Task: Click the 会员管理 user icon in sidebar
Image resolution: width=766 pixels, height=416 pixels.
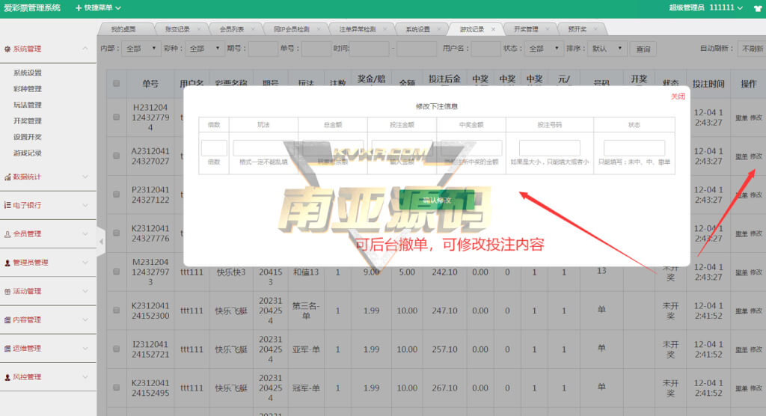Action: point(7,234)
